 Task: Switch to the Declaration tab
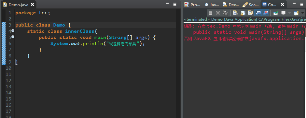click(x=231, y=5)
